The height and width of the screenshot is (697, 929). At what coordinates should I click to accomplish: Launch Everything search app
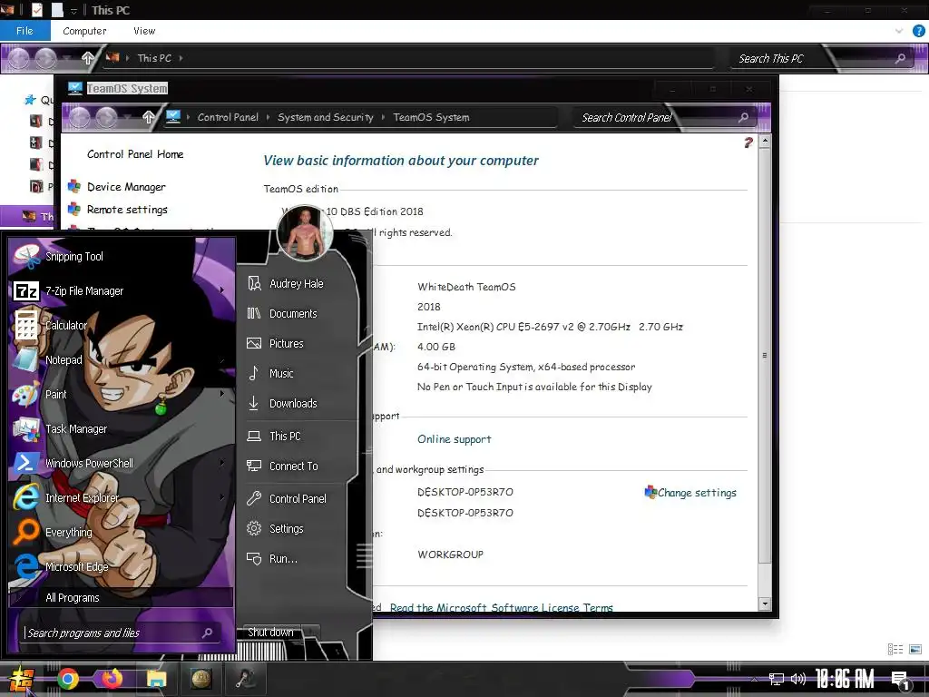coord(122,532)
